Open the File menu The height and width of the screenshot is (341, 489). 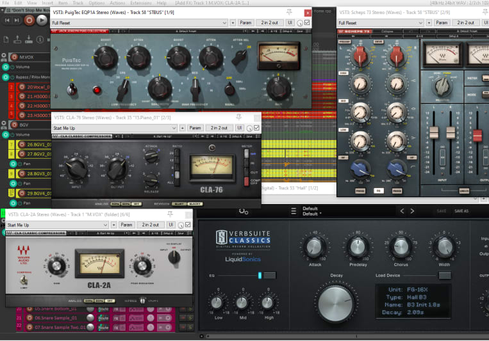point(6,3)
